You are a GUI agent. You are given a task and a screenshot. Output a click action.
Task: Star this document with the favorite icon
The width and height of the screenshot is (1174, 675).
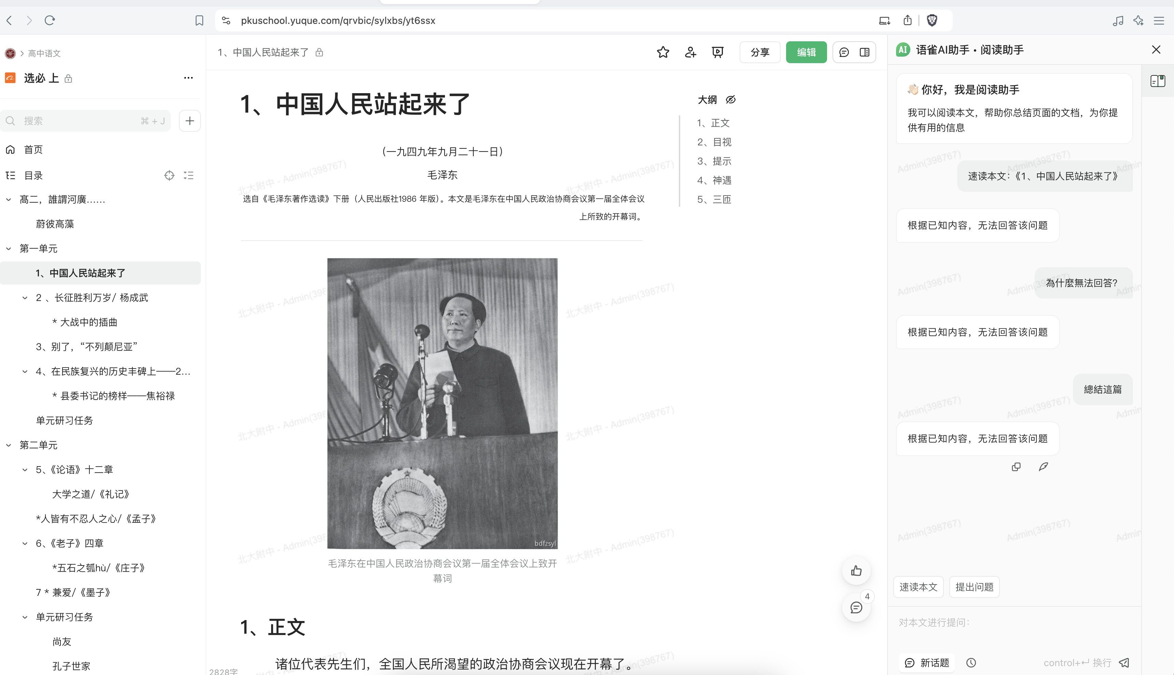(x=663, y=53)
